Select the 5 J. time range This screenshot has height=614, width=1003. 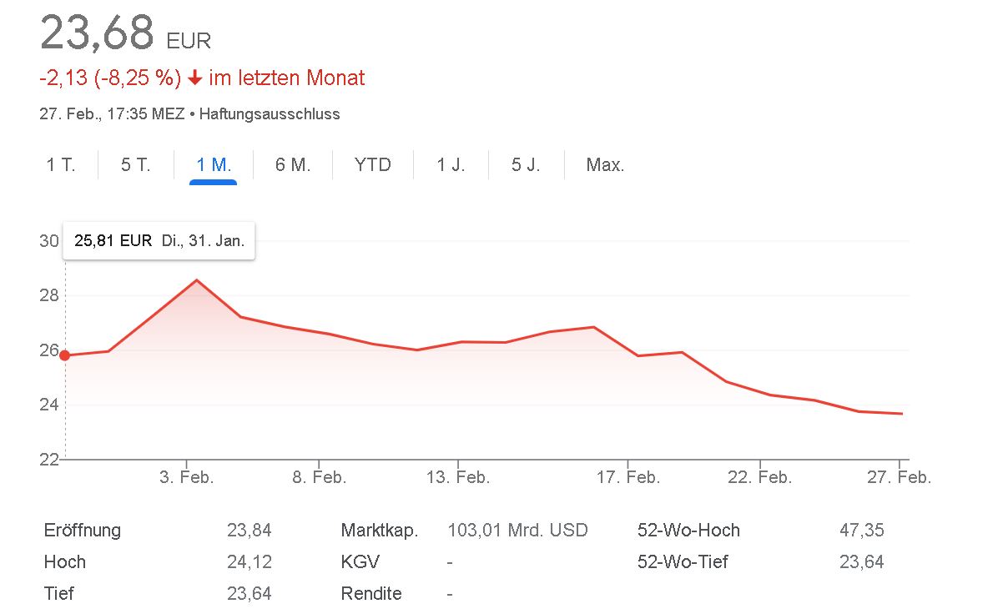coord(527,165)
